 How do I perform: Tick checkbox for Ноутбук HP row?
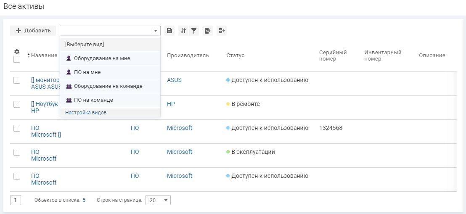pos(17,104)
